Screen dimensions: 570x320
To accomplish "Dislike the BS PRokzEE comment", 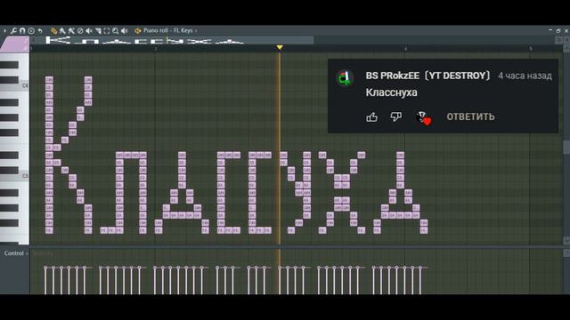I will click(395, 116).
